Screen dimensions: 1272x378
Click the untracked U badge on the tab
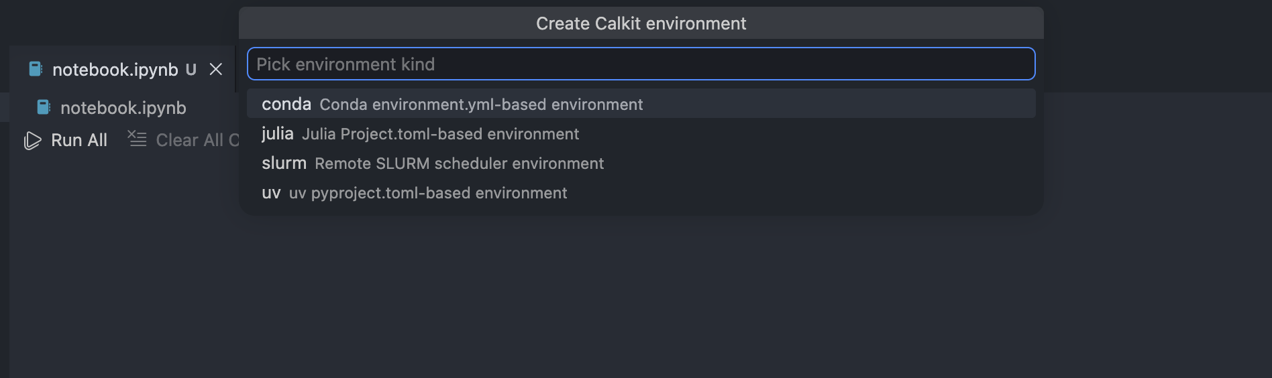[x=191, y=70]
